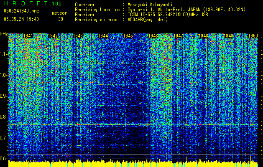Click the 1945 time marker label
The height and width of the screenshot is (167, 263).
128,36
